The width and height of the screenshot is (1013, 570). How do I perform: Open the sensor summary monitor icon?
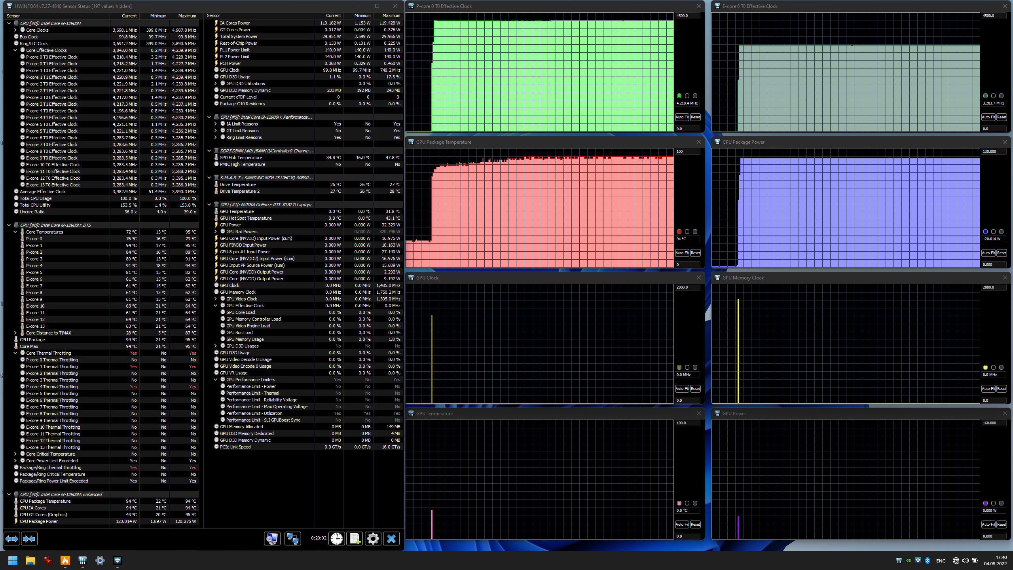272,538
